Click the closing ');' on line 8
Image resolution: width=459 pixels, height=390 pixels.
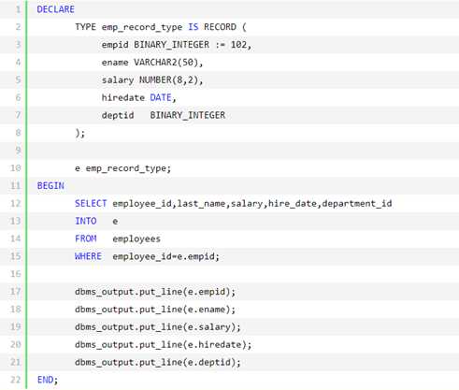point(80,133)
